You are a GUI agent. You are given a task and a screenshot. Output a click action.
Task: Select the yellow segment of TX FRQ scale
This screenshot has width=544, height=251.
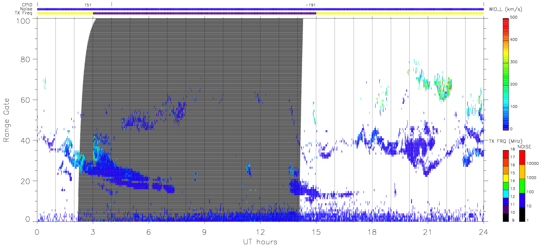506,178
